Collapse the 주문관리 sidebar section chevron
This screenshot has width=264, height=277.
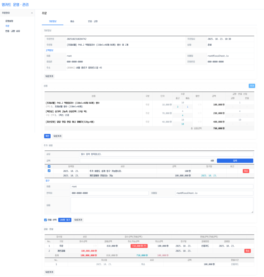pyautogui.click(x=32, y=13)
